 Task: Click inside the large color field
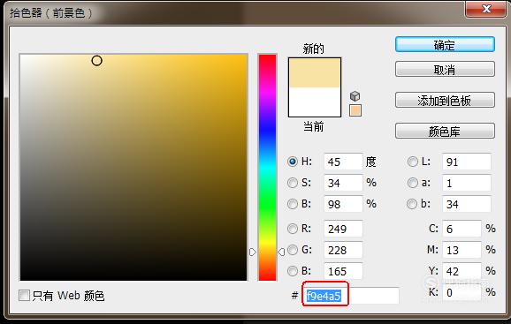pos(133,167)
